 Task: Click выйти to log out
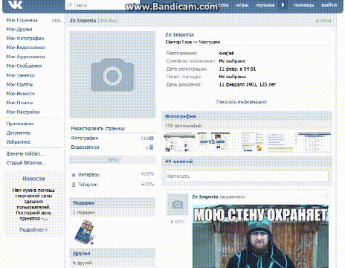tap(329, 4)
